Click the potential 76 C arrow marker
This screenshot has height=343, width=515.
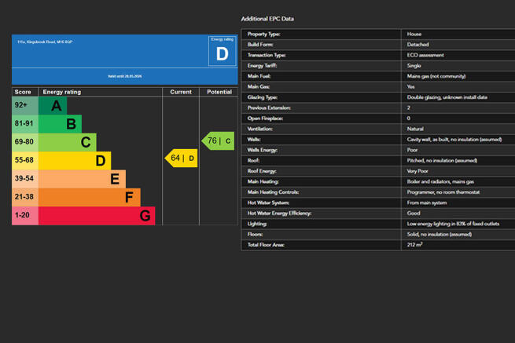[x=219, y=141]
